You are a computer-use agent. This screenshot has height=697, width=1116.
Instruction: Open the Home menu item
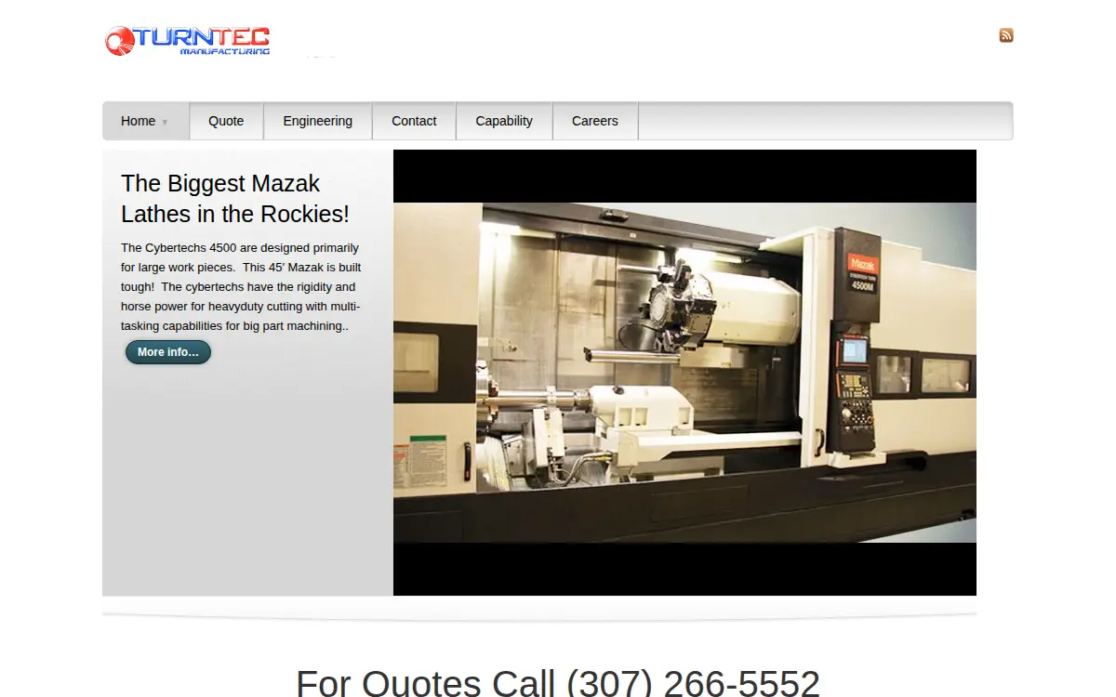[146, 121]
